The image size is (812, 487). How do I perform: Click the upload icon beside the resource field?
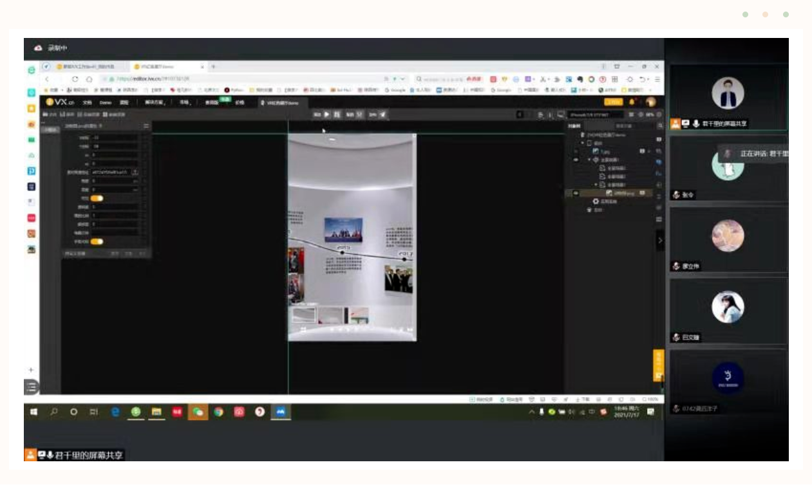pyautogui.click(x=135, y=172)
